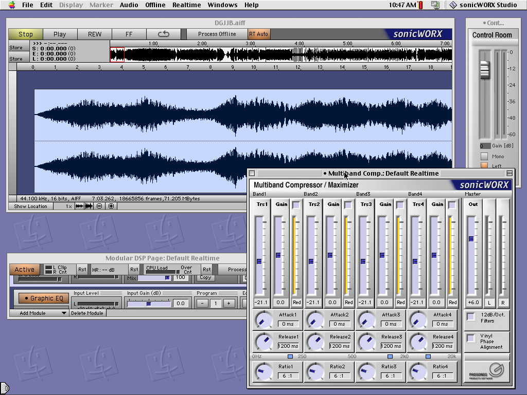Image resolution: width=527 pixels, height=395 pixels.
Task: Open the Audio menu
Action: 129,5
